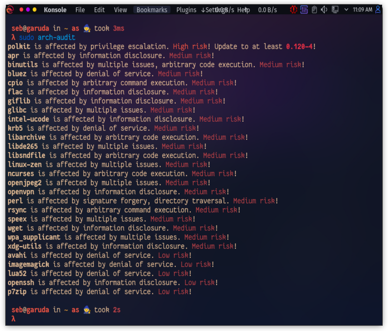The height and width of the screenshot is (331, 388).
Task: Click the yellow window control dot
Action: 35,10
